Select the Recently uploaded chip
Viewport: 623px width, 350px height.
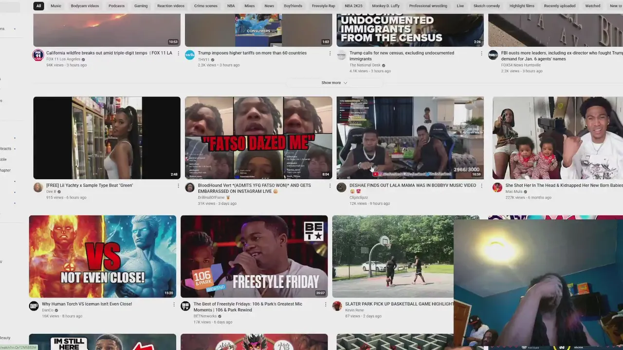(x=560, y=6)
